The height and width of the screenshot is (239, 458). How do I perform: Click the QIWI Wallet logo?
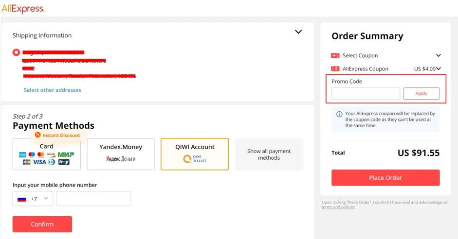click(194, 159)
